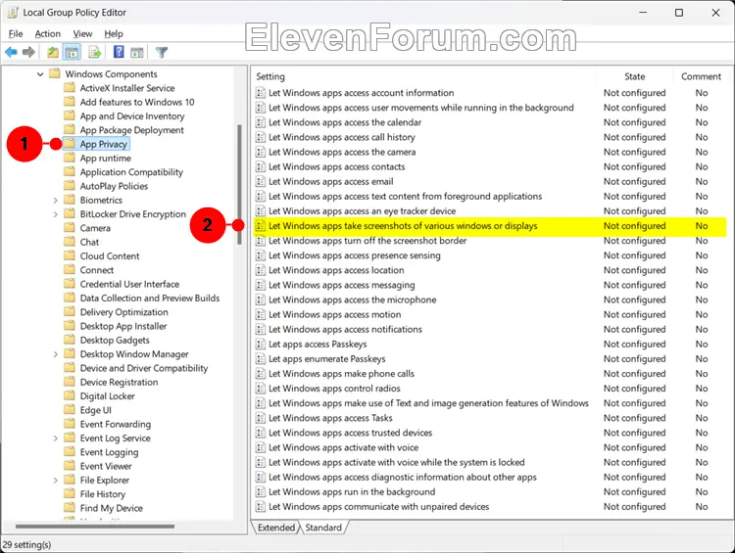The width and height of the screenshot is (735, 553).
Task: Select 'Let Windows apps access the microphone' policy
Action: (352, 300)
